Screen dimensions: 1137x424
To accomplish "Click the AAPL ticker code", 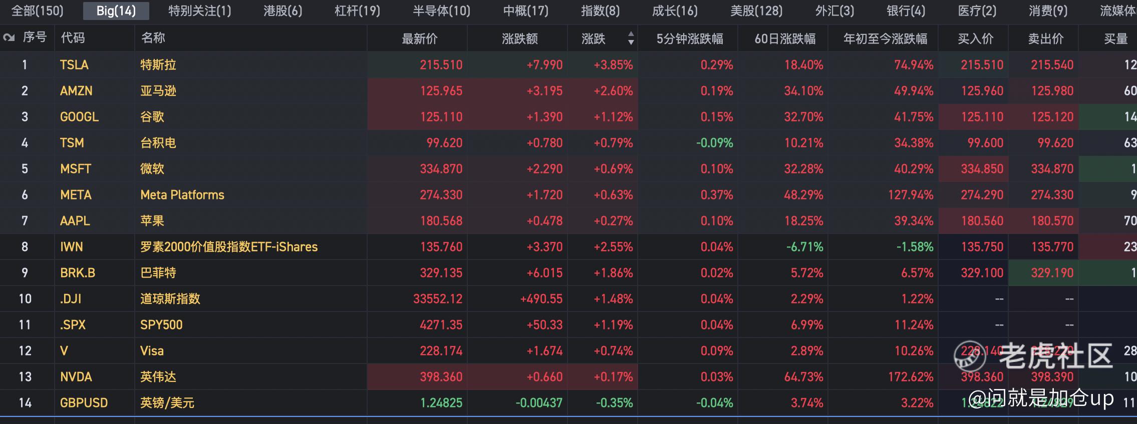I will pos(75,220).
